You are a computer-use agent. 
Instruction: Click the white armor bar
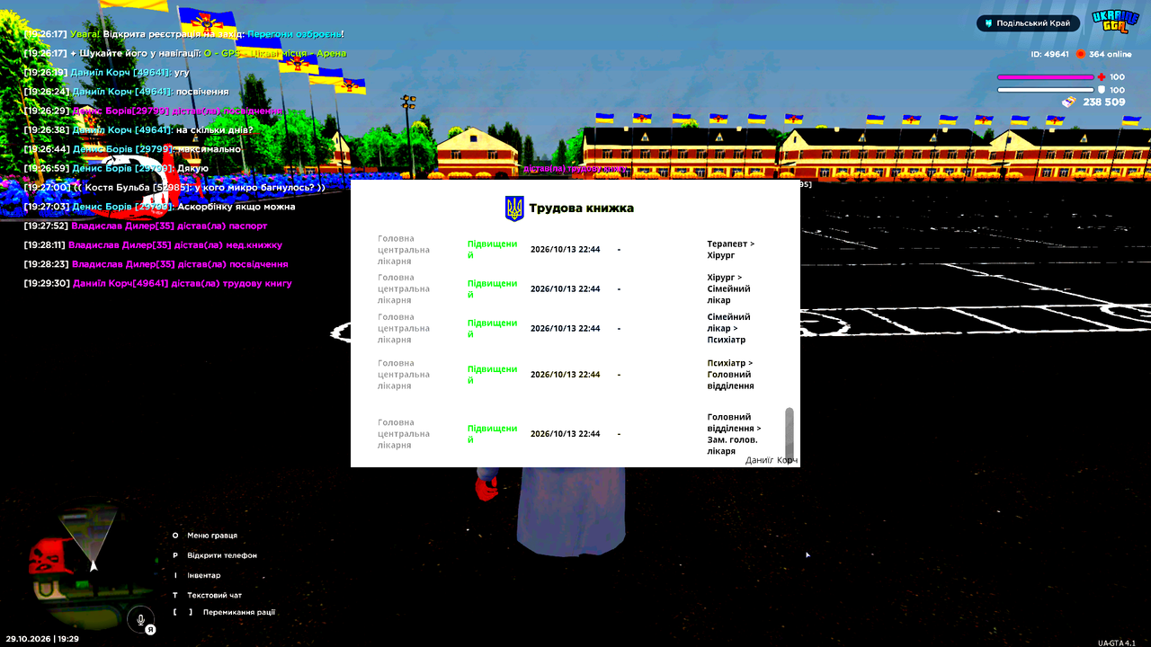pos(1046,90)
